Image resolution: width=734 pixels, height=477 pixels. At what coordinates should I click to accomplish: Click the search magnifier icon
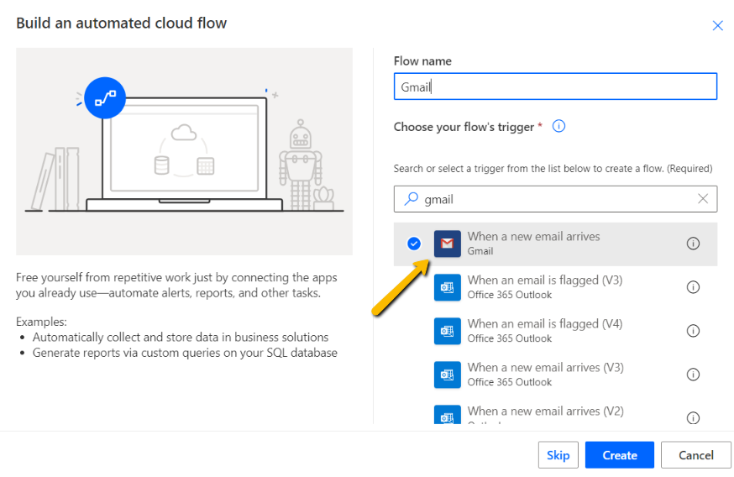click(411, 199)
